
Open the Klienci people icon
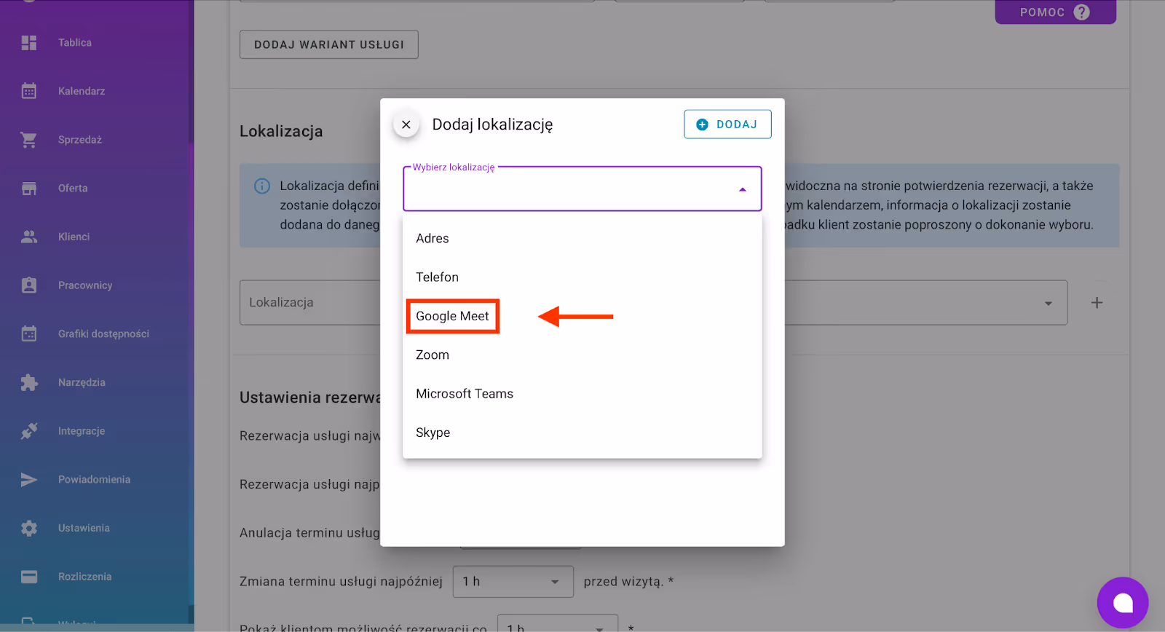pos(29,237)
